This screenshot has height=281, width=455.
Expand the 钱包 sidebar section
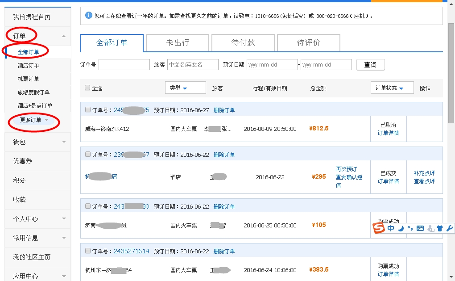point(64,142)
